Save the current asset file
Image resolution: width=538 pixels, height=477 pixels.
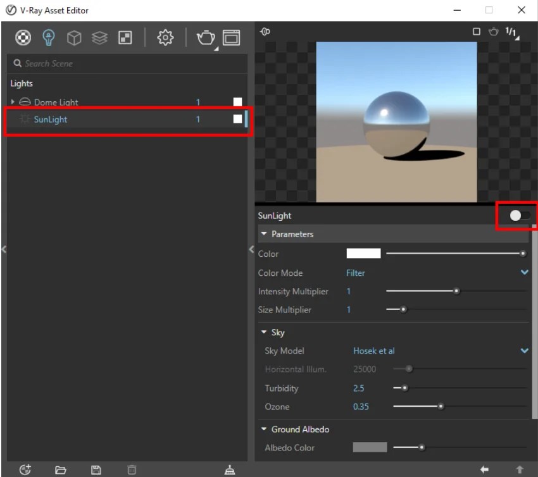pos(96,469)
